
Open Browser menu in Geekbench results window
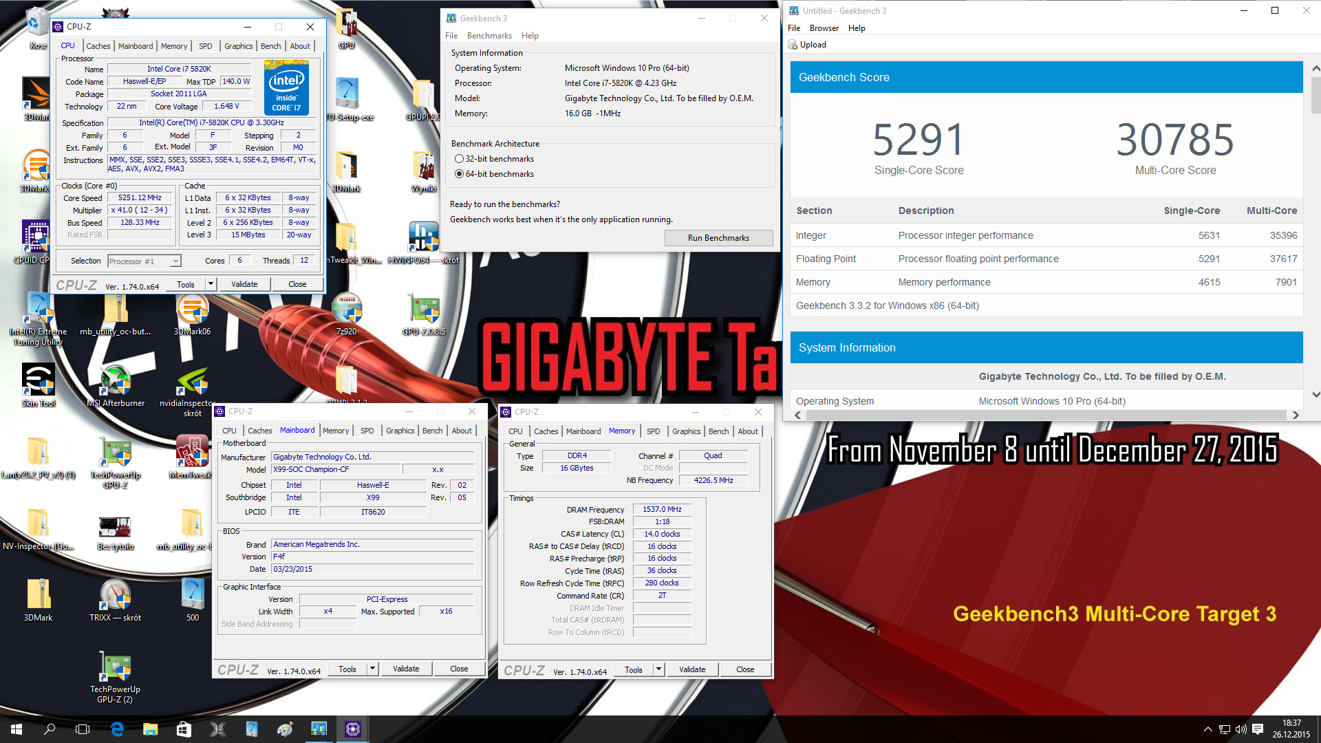824,28
